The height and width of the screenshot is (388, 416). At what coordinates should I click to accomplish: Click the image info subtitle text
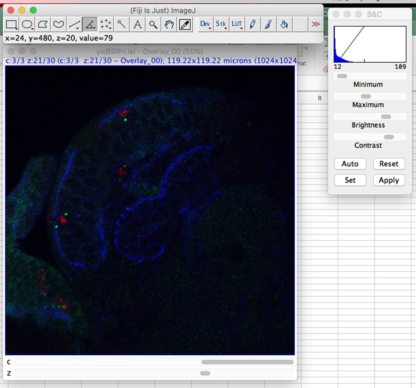tap(151, 61)
